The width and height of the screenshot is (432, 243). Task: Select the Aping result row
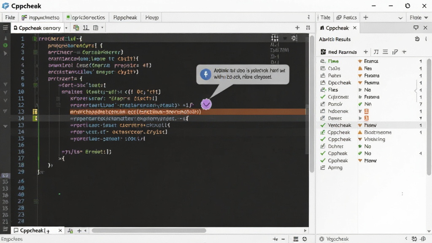[371, 167]
